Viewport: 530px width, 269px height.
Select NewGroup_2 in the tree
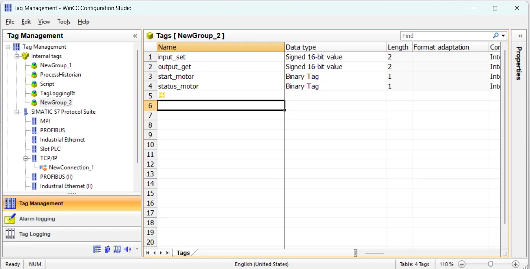pyautogui.click(x=56, y=103)
